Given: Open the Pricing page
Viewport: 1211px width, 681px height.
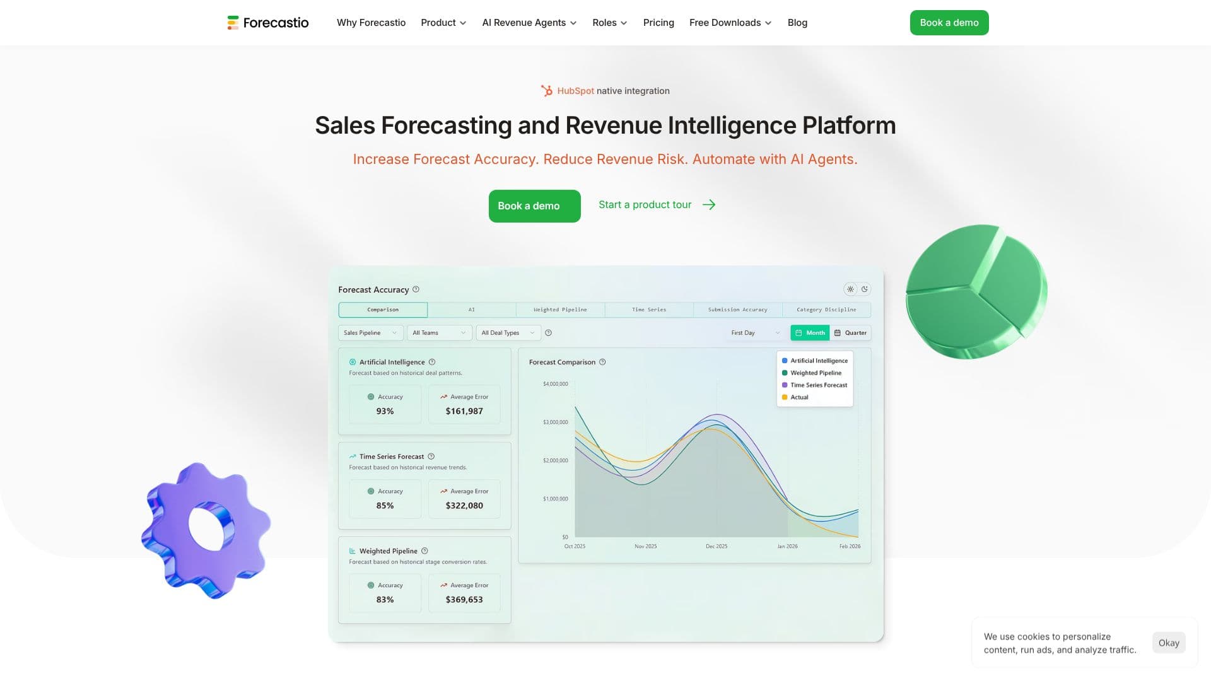Looking at the screenshot, I should [x=658, y=23].
